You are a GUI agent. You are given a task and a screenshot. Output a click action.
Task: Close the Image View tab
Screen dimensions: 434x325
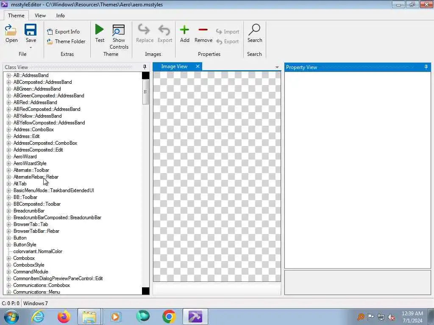pyautogui.click(x=198, y=66)
